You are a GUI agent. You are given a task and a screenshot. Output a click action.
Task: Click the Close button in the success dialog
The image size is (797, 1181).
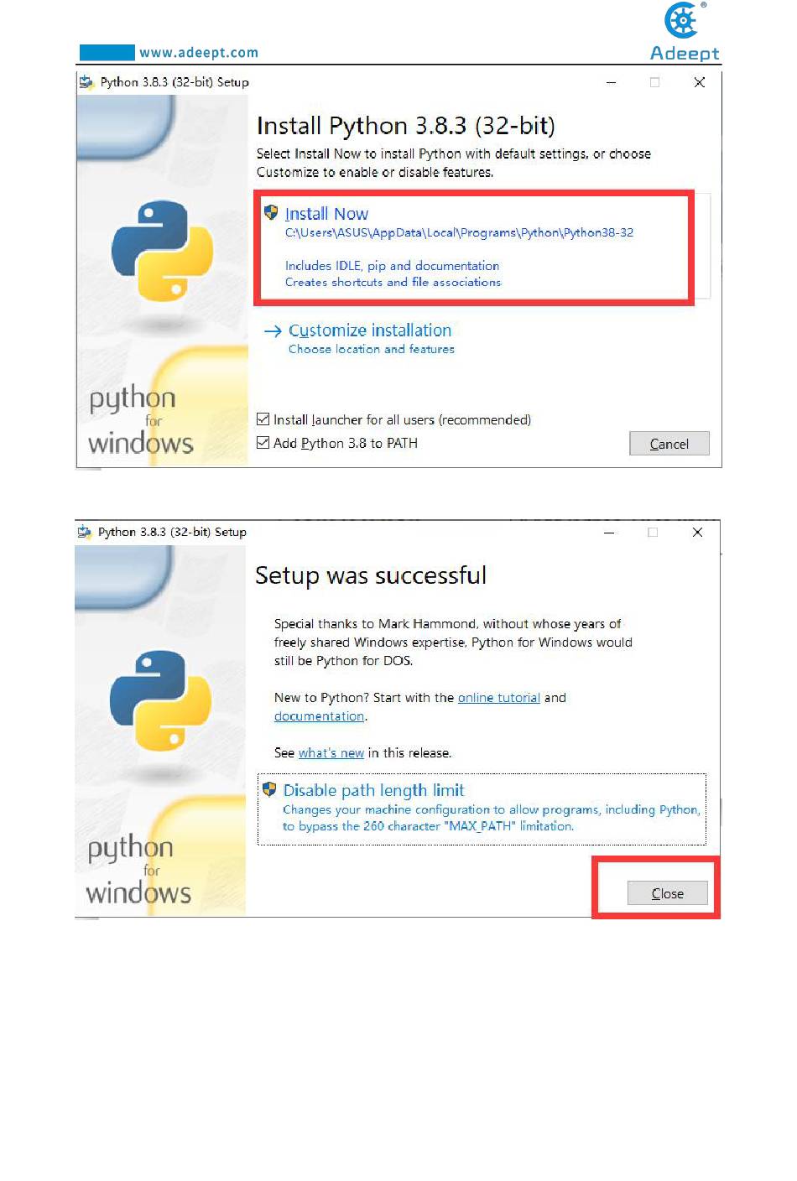(x=668, y=893)
